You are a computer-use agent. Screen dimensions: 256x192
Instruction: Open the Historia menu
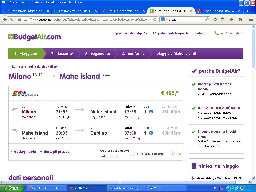pyautogui.click(x=37, y=2)
